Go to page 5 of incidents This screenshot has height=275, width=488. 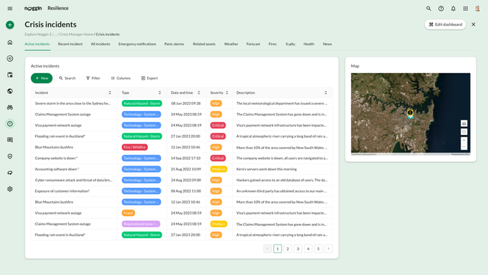pos(318,248)
